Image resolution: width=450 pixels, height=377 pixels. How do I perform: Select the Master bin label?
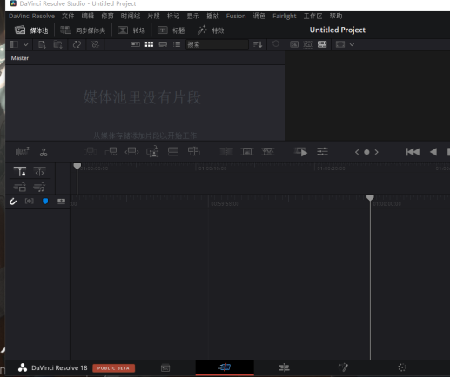[20, 58]
